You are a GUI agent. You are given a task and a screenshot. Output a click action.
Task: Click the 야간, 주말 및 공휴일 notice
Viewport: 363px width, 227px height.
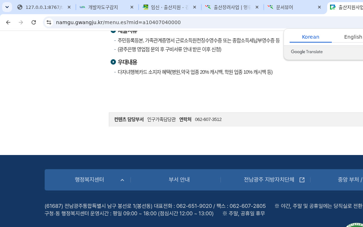318,206
